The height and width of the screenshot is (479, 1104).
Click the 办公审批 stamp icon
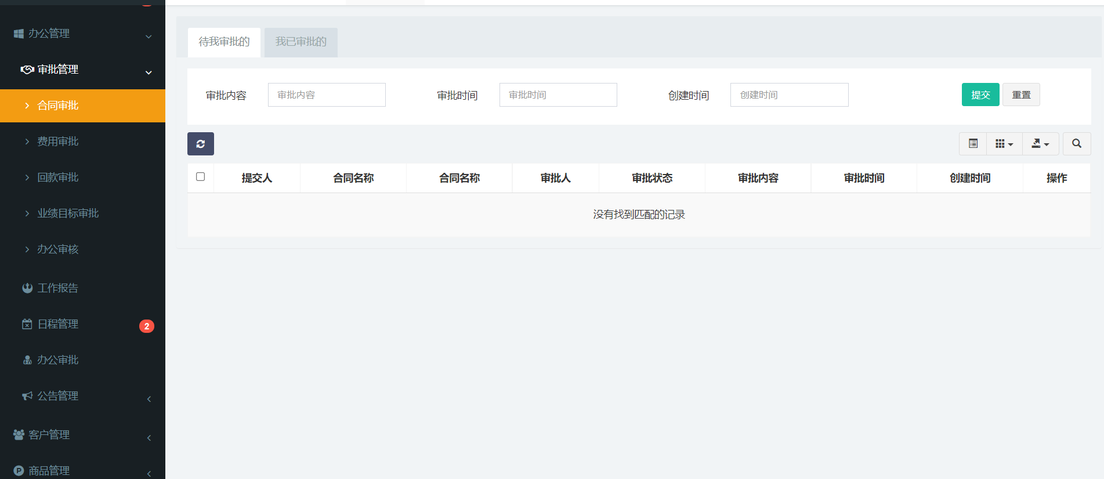[27, 360]
